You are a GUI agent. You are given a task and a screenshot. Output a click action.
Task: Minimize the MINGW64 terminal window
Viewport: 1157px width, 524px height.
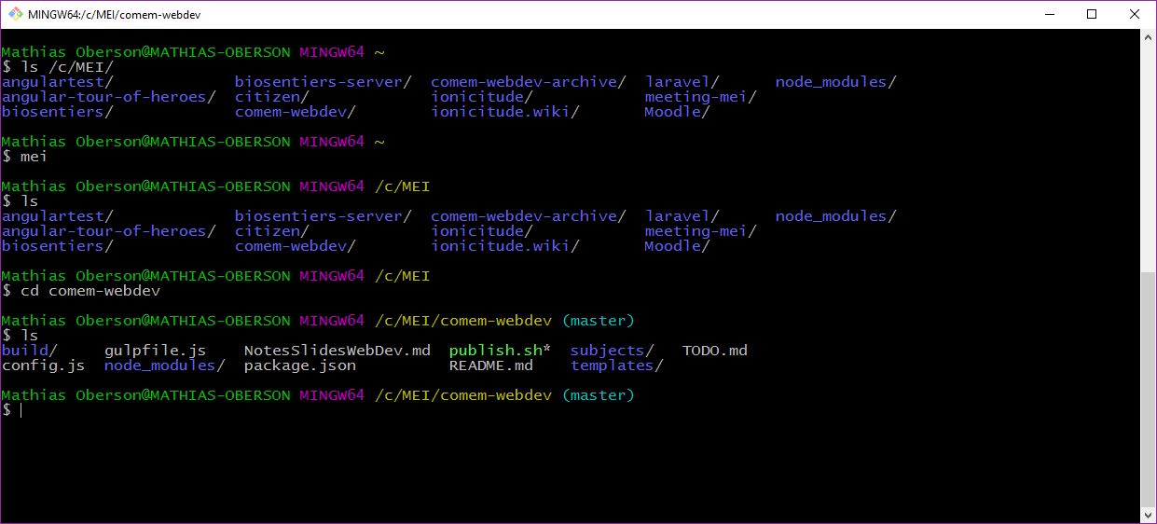[1049, 15]
